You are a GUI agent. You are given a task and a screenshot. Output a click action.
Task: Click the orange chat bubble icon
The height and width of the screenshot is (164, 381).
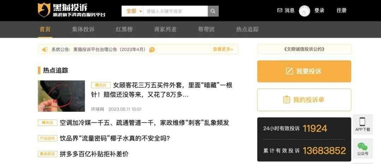(152, 50)
